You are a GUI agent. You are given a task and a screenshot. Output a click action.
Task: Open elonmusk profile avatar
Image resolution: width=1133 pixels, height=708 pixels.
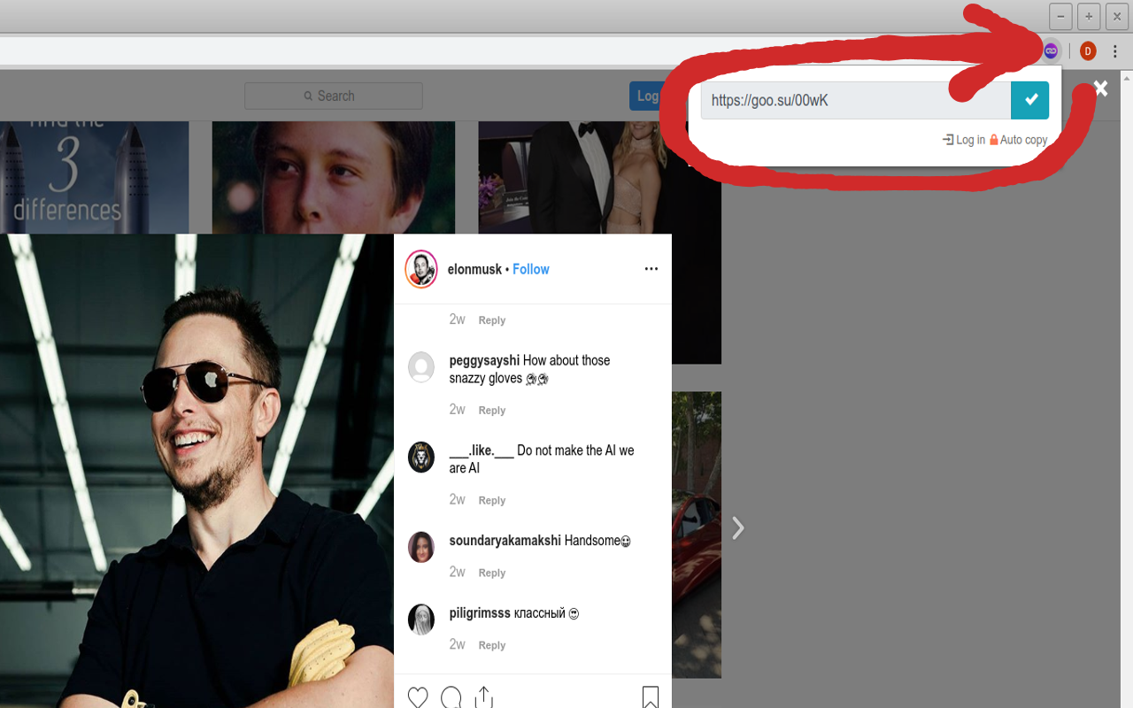click(421, 269)
